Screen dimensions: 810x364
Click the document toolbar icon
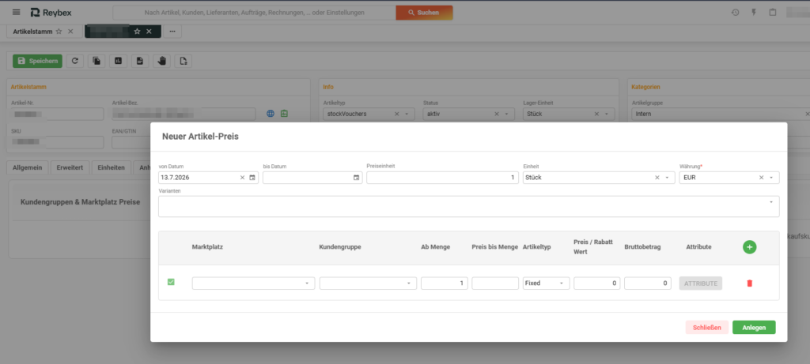(x=140, y=61)
